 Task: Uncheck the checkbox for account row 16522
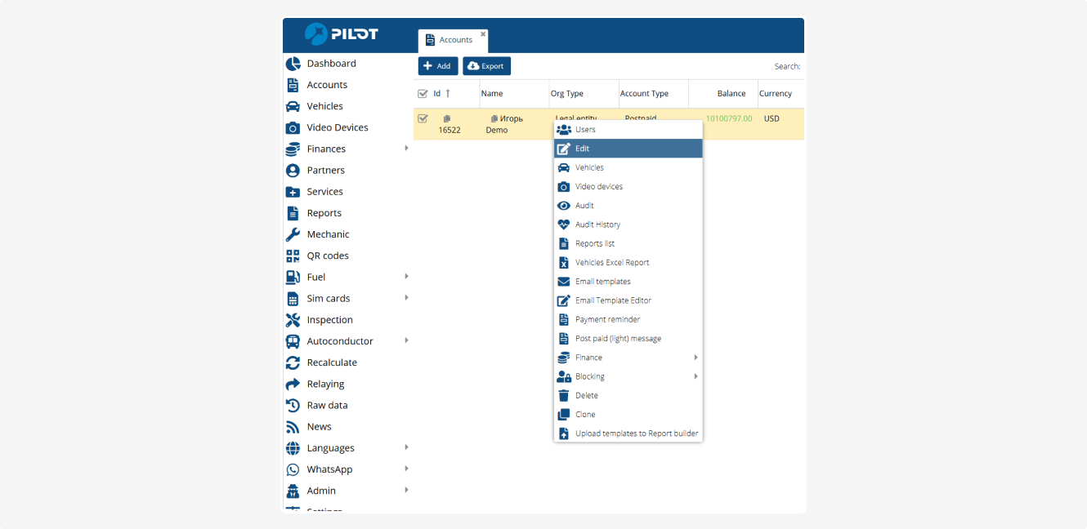[423, 119]
